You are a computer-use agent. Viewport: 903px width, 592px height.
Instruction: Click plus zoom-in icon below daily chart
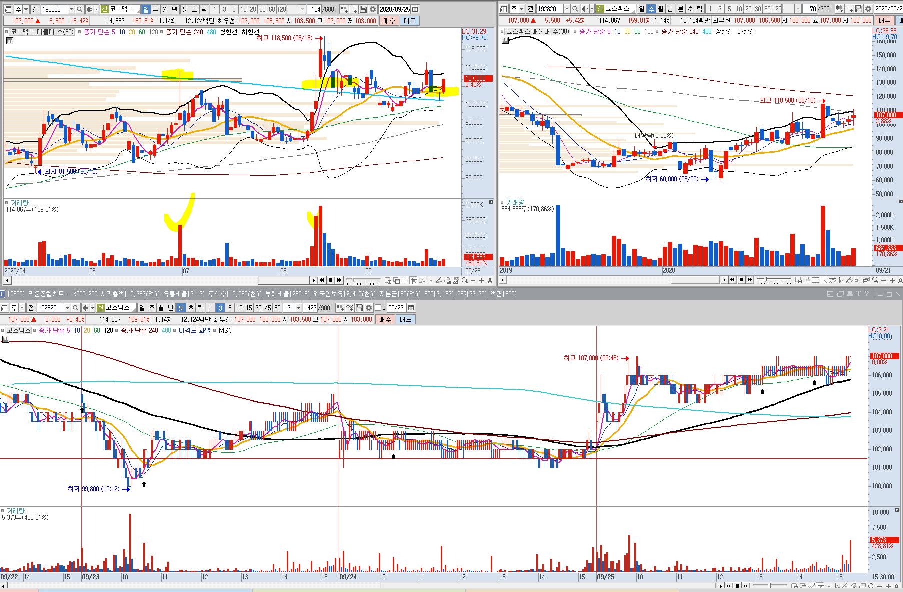tap(482, 281)
